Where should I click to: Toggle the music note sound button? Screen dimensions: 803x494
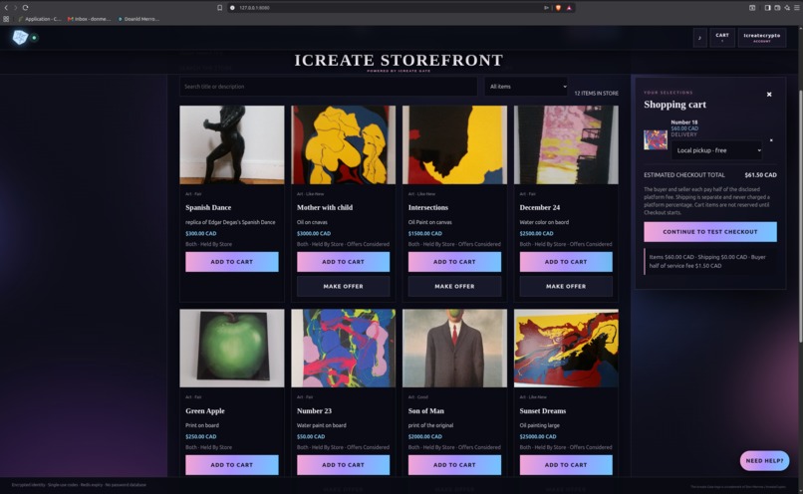(699, 38)
